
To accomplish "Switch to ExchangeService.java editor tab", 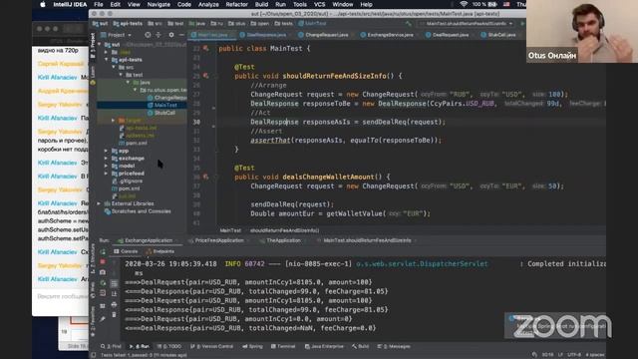I will pos(390,35).
